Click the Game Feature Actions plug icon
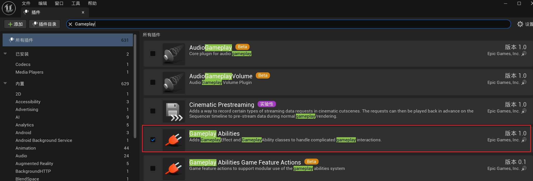Screen dimensions: 533x181 point(174,169)
